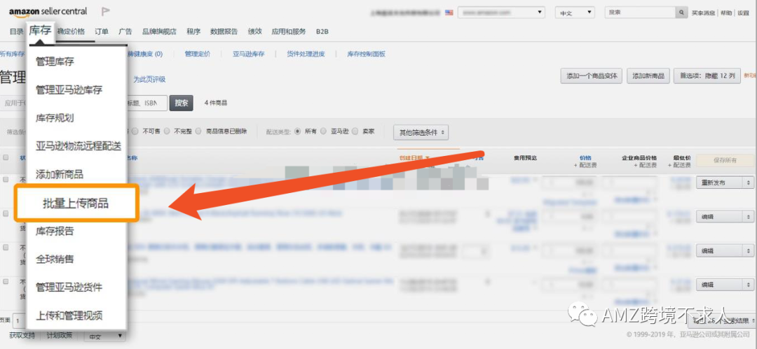Open the 重新发布 action dropdown
The height and width of the screenshot is (349, 757).
(725, 183)
